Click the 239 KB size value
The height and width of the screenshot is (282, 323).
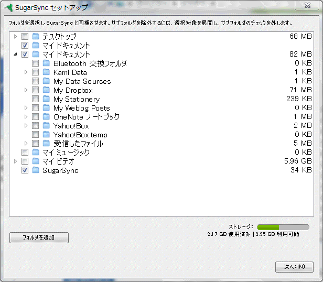[299, 99]
